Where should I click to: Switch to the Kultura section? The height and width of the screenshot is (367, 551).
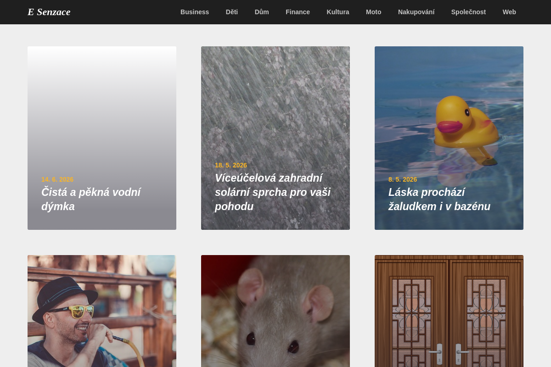tap(338, 12)
